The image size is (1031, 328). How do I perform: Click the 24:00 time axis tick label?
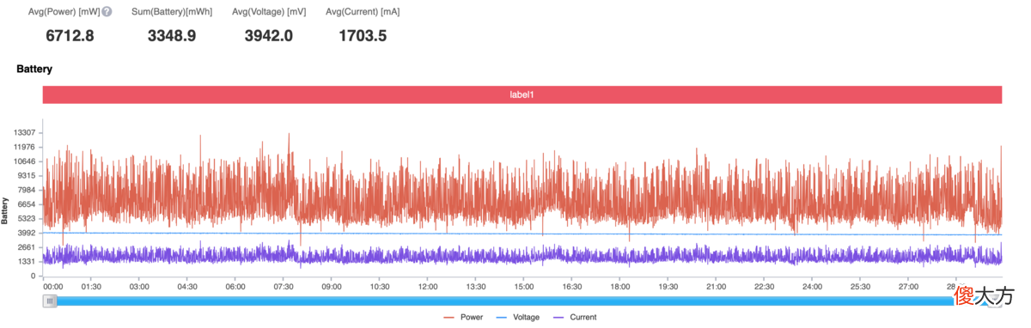813,287
